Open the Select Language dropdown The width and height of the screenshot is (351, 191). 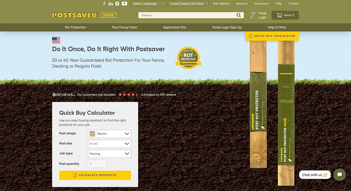pyautogui.click(x=148, y=4)
